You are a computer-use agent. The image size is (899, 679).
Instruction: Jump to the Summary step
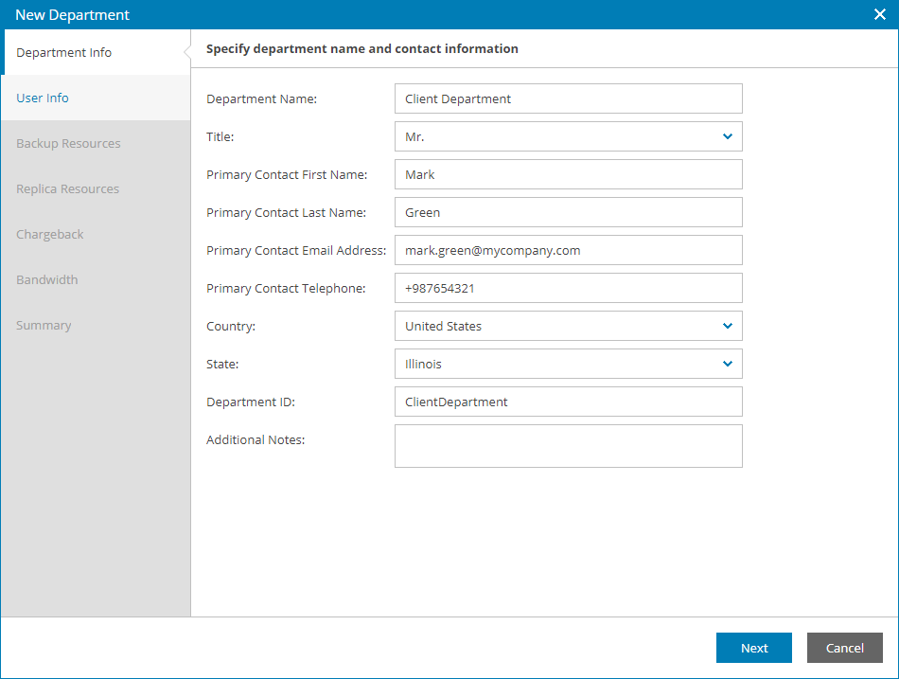pos(44,326)
